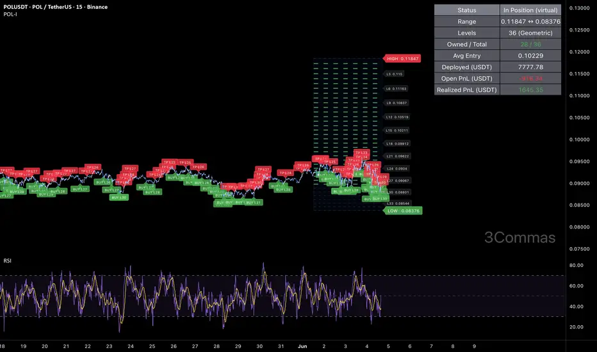The width and height of the screenshot is (597, 352).
Task: Click the RSI pane label
Action: [x=7, y=260]
